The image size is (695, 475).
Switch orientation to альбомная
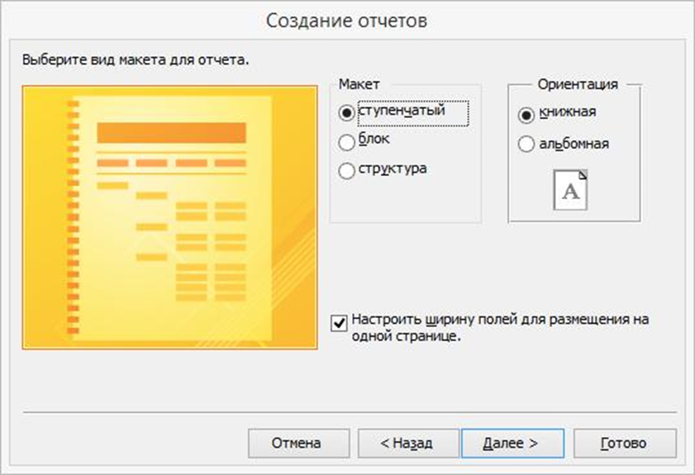(x=526, y=144)
